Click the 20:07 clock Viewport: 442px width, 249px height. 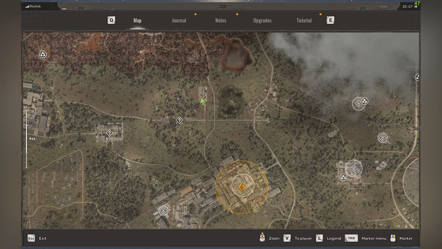click(407, 7)
